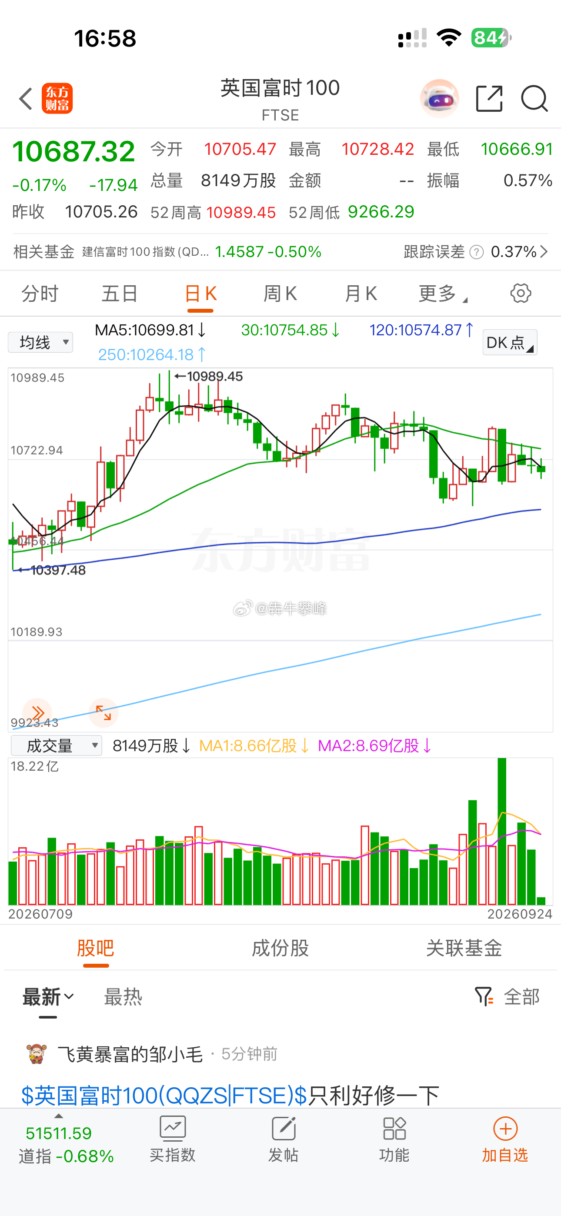Tap the double-arrow chart scroll icon
Viewport: 561px width, 1216px height.
point(37,712)
